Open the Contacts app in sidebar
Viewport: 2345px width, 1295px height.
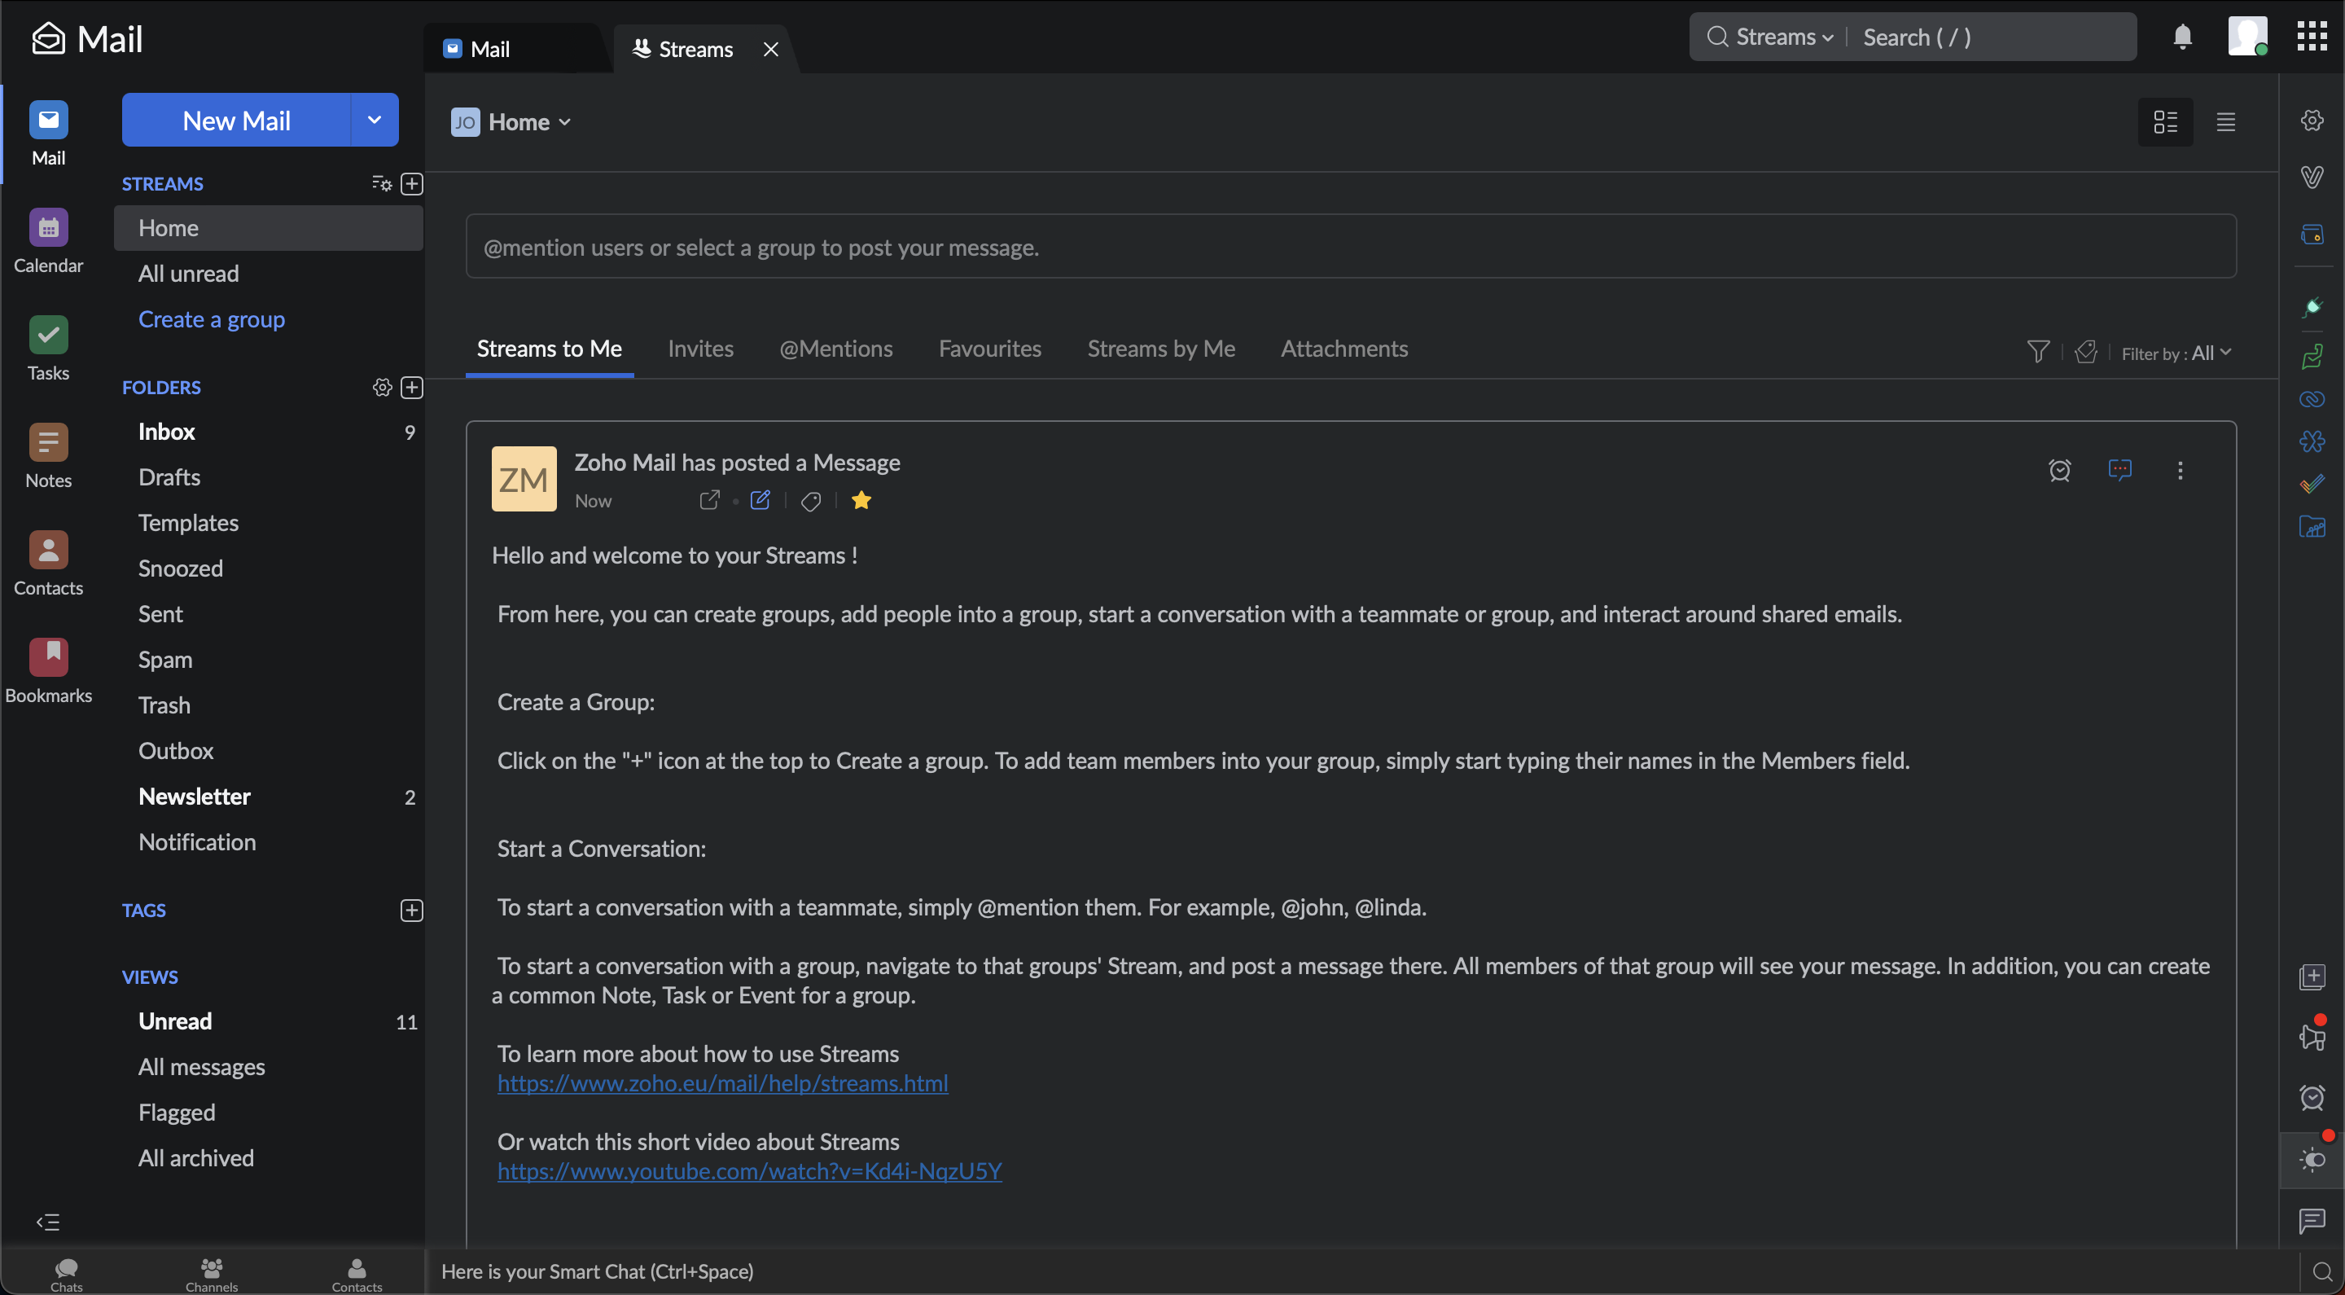pos(48,564)
